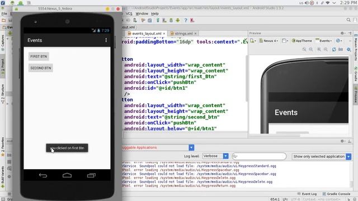
Task: Open the preview configuration dropdown icon
Action: pyautogui.click(x=253, y=41)
